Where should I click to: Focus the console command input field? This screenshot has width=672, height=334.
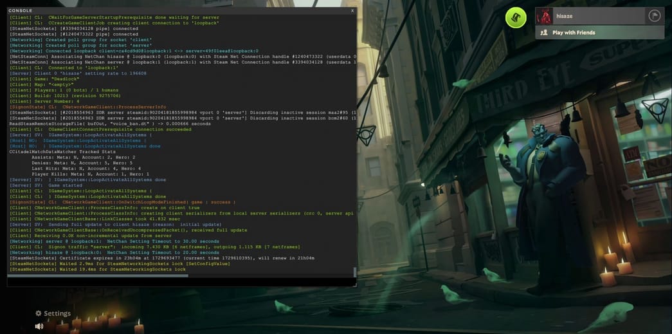[x=180, y=282]
